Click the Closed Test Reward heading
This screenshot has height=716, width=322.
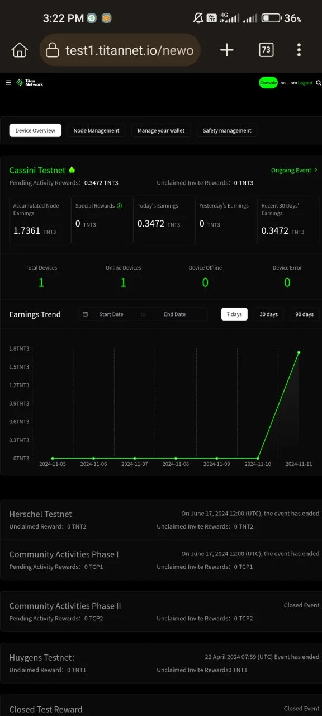pyautogui.click(x=46, y=709)
